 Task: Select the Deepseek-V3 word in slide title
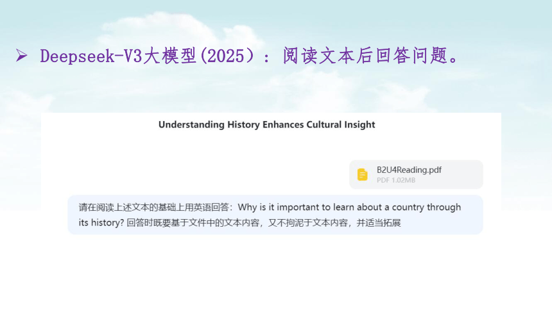(91, 56)
